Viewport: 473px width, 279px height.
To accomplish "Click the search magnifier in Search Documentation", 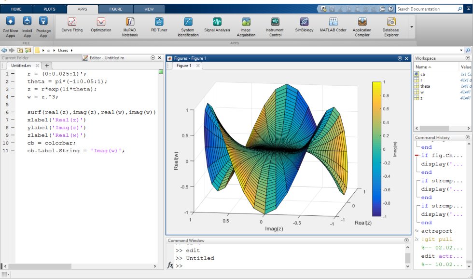I will click(x=459, y=9).
